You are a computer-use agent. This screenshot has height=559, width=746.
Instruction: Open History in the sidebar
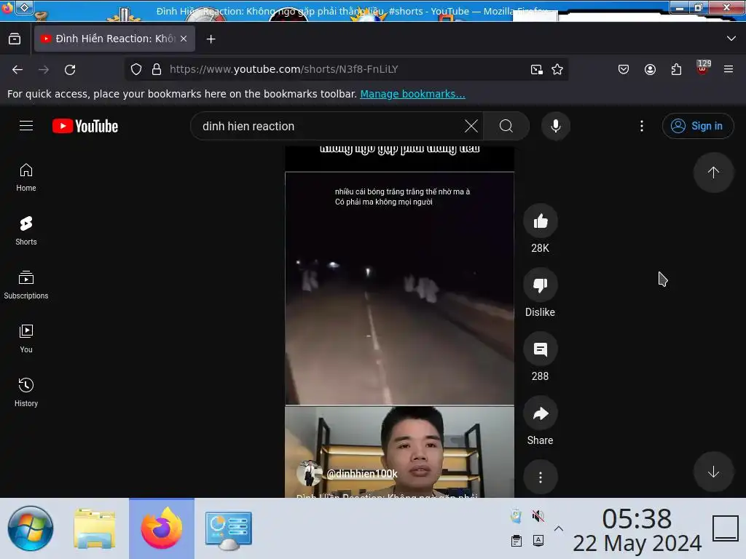26,392
